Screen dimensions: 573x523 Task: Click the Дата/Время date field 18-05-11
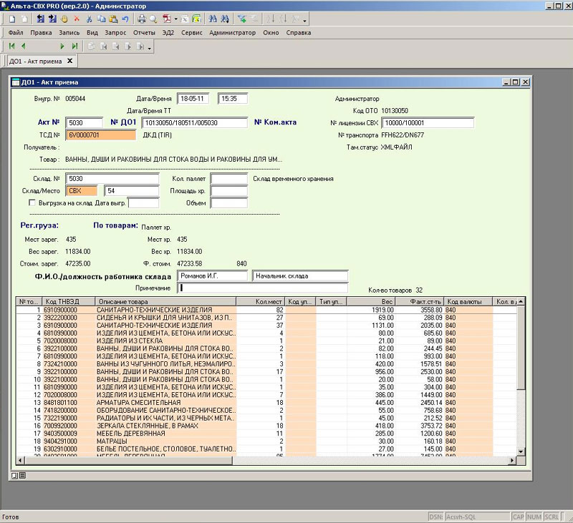[193, 99]
